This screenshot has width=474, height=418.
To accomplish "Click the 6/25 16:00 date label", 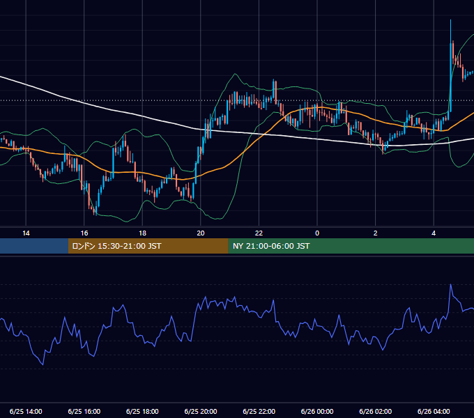I will click(x=84, y=411).
